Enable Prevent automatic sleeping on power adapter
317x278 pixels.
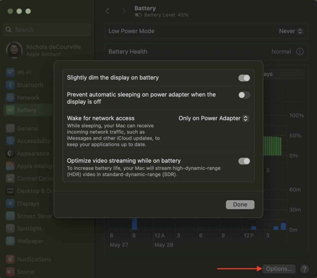click(x=244, y=95)
